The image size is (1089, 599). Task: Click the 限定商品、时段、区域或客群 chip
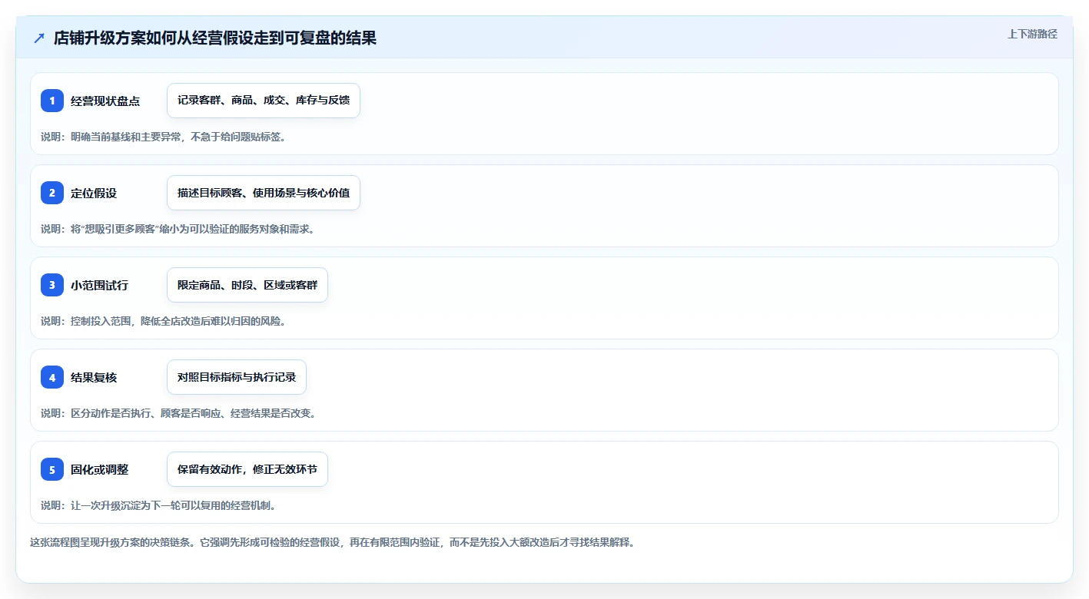click(x=247, y=285)
